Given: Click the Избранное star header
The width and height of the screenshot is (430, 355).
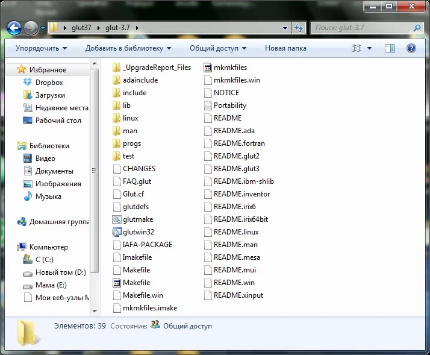Looking at the screenshot, I should (x=48, y=70).
